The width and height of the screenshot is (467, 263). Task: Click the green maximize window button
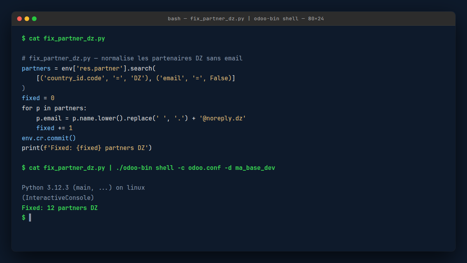(34, 19)
